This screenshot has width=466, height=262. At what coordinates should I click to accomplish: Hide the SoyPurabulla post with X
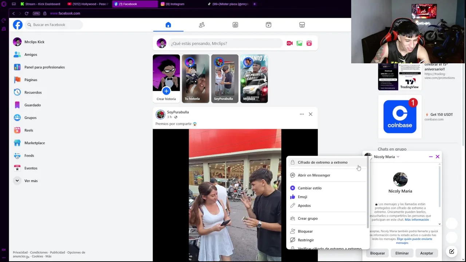tap(311, 114)
